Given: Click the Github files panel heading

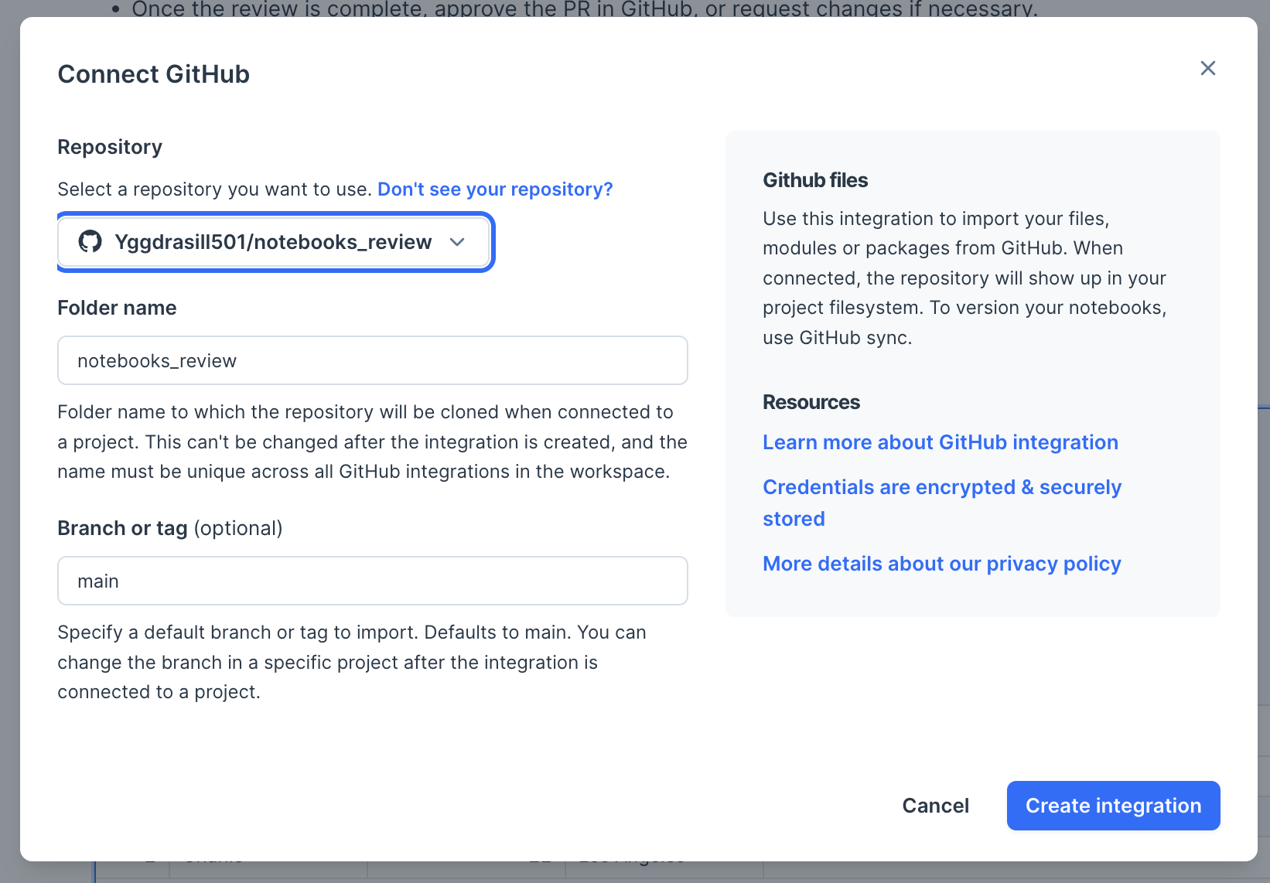Looking at the screenshot, I should point(815,180).
